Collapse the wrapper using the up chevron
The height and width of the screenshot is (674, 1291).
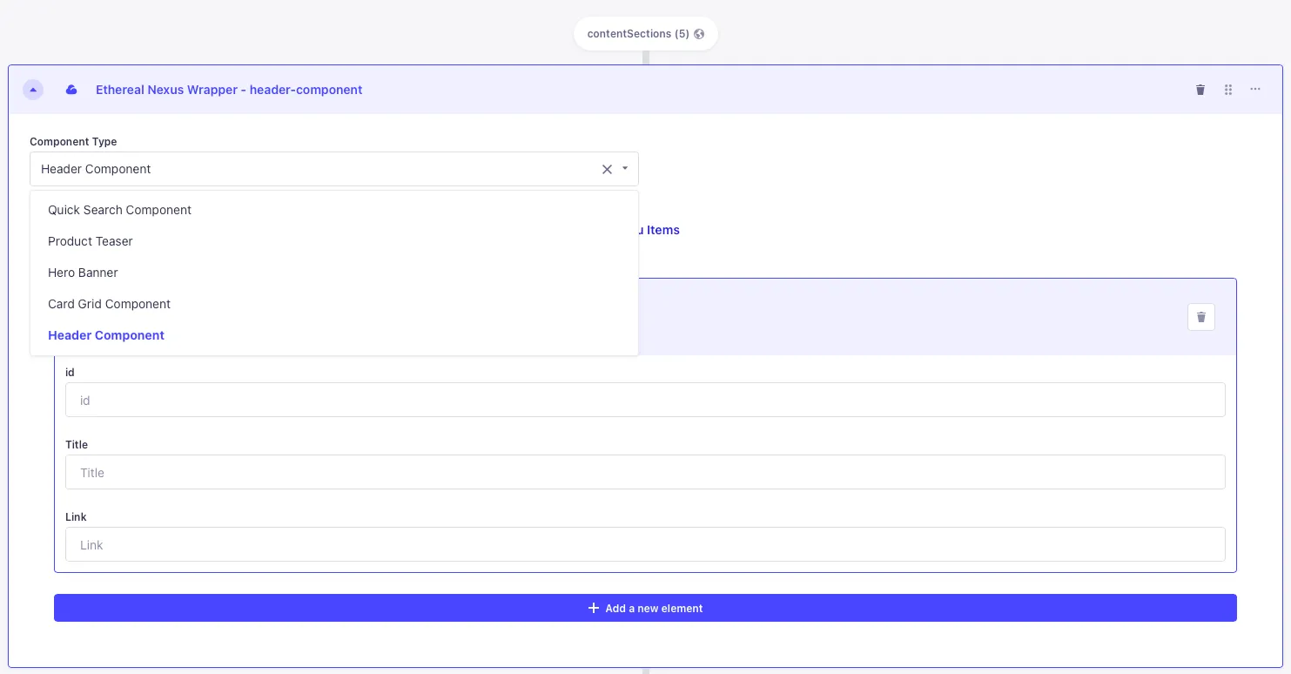coord(33,90)
